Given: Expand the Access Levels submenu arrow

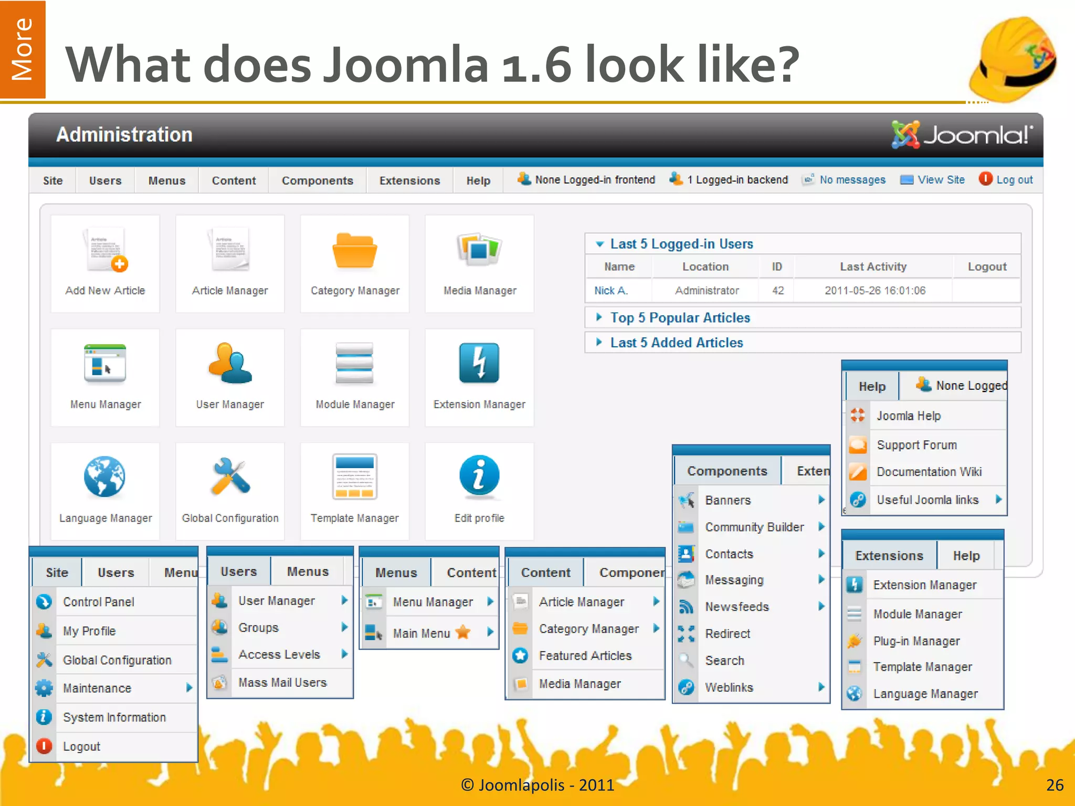Looking at the screenshot, I should 344,654.
